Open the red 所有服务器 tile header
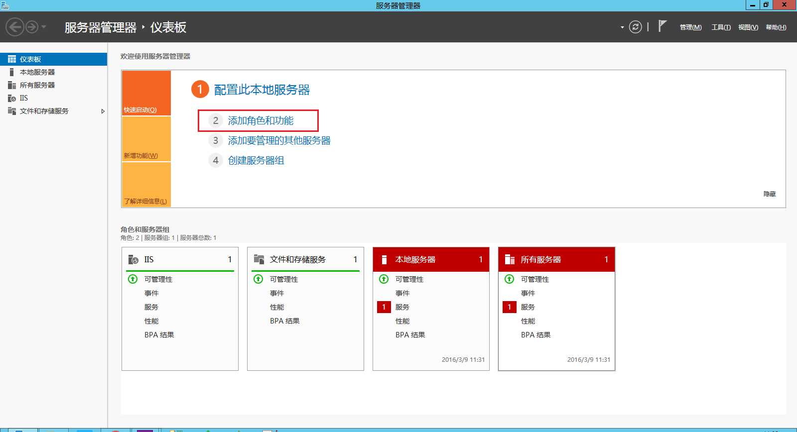 pos(556,259)
